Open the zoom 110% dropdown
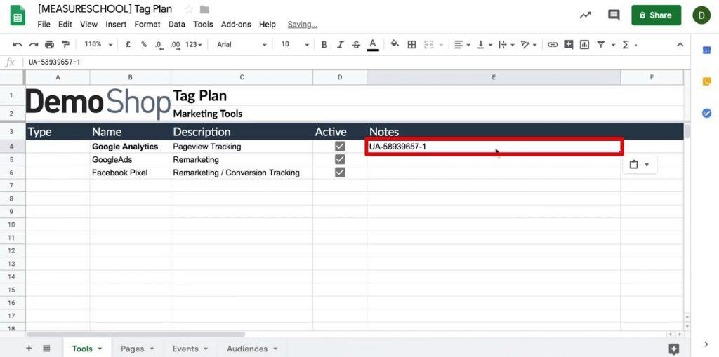719x357 pixels. click(98, 44)
